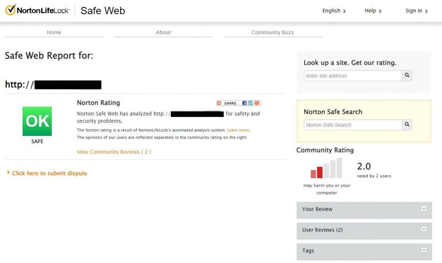
Task: Click the magnifier in the site lookup box
Action: (407, 76)
